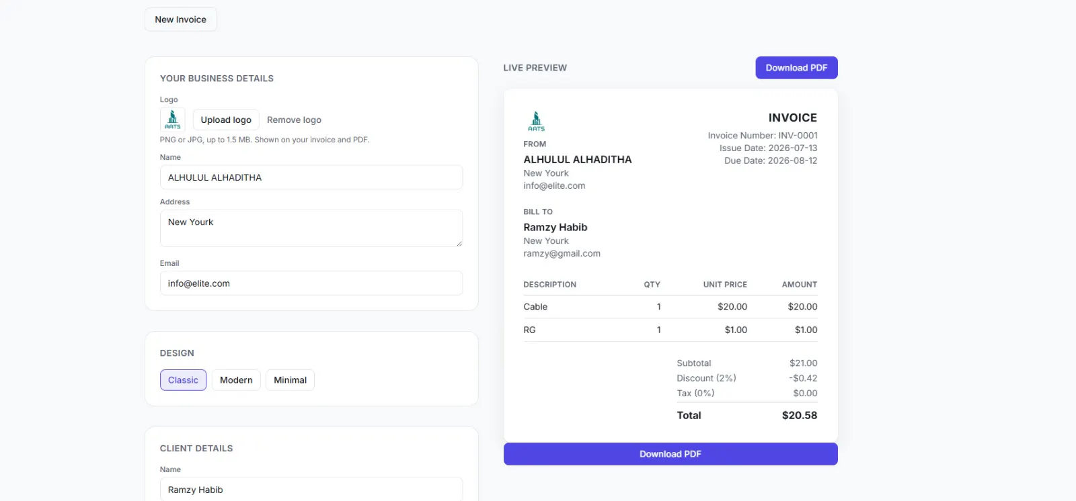
Task: Click the Issue Date: 2026-07-13 text
Action: (768, 148)
